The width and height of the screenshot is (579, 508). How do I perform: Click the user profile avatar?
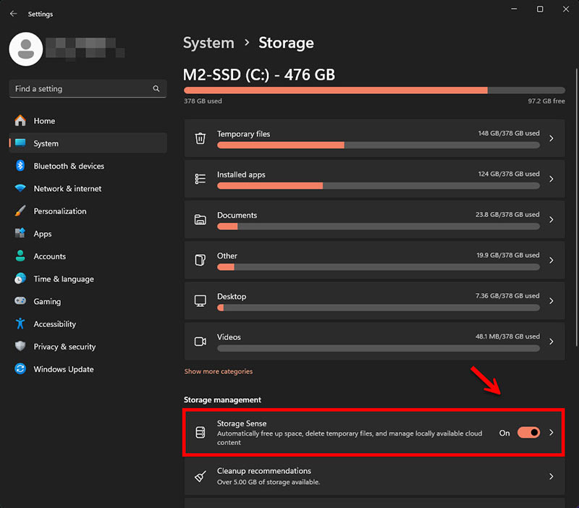point(26,49)
